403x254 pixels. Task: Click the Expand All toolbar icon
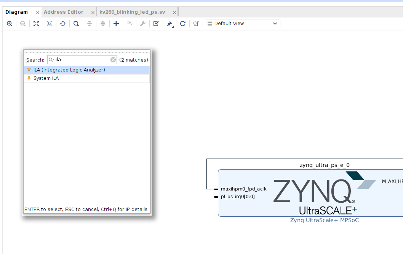point(103,24)
